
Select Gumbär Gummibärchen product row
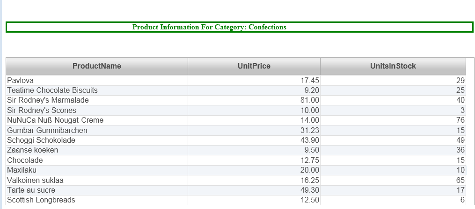pos(47,131)
